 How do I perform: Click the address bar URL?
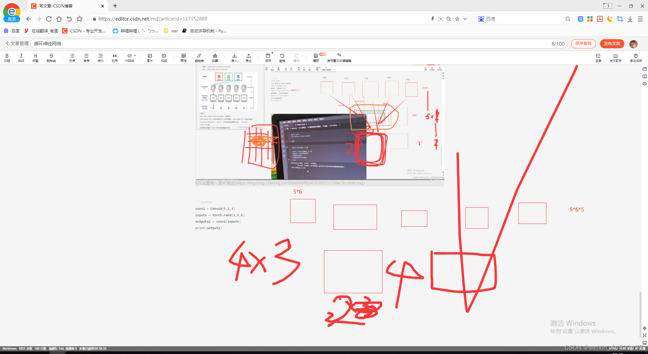153,19
